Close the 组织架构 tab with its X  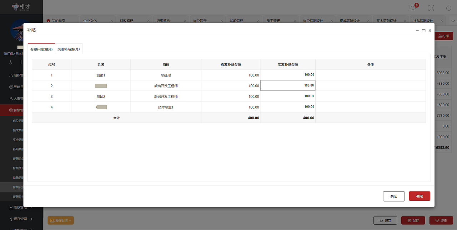(x=185, y=21)
